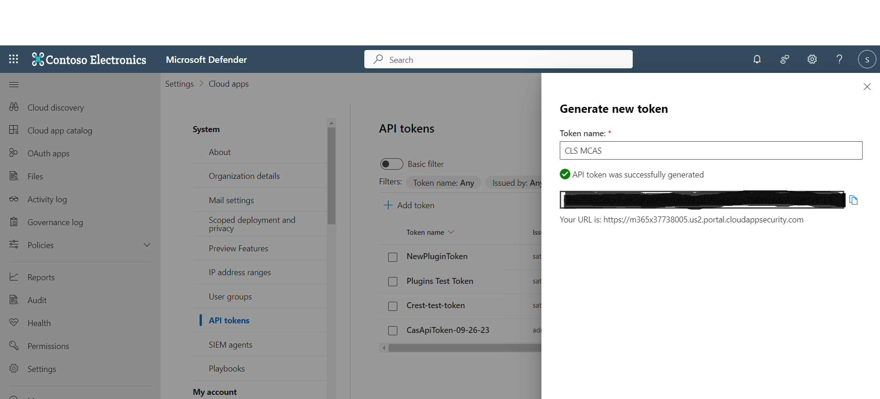Open the Issued by: Any filter
Image resolution: width=880 pixels, height=399 pixels.
[x=514, y=183]
